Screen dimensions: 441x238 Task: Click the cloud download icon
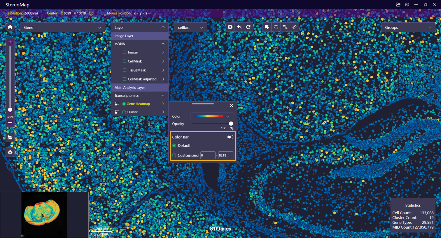point(10,152)
